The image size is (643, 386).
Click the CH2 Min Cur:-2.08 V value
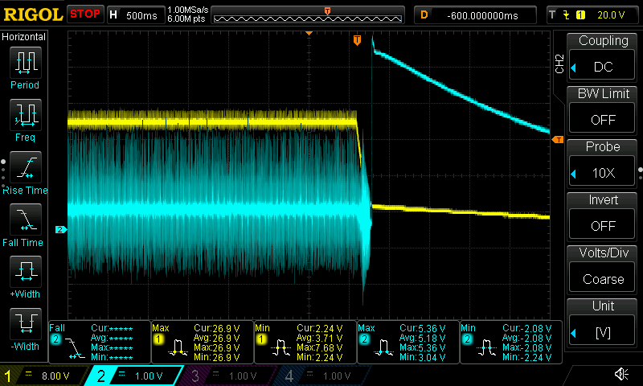527,329
